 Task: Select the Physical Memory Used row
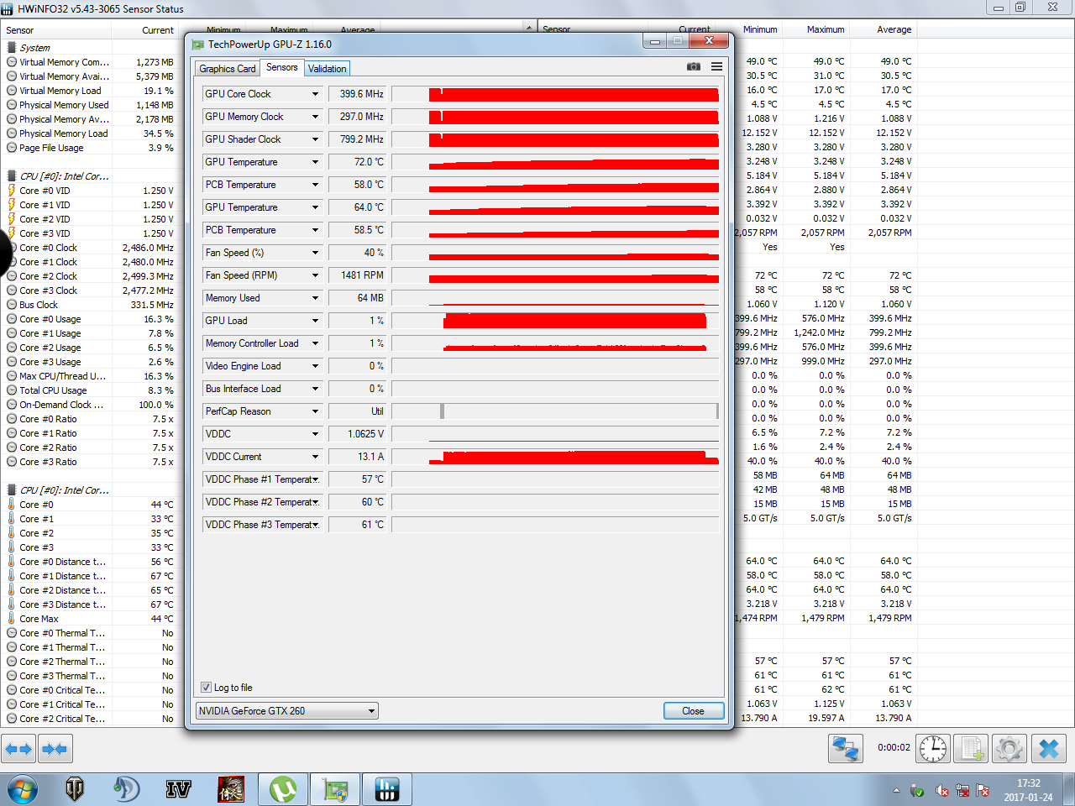pyautogui.click(x=91, y=105)
